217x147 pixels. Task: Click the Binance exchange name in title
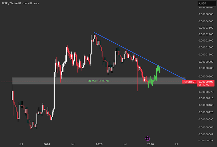(x=34, y=3)
